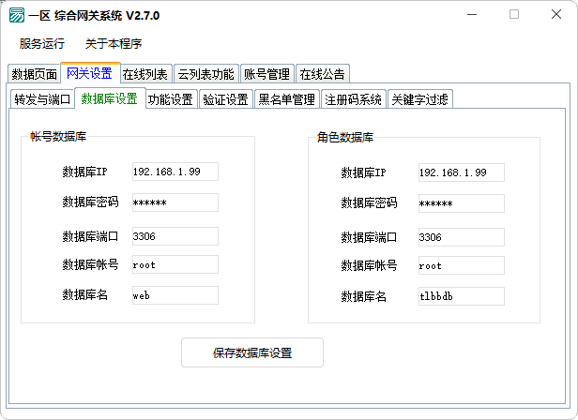Click the app icon in title bar

click(16, 15)
